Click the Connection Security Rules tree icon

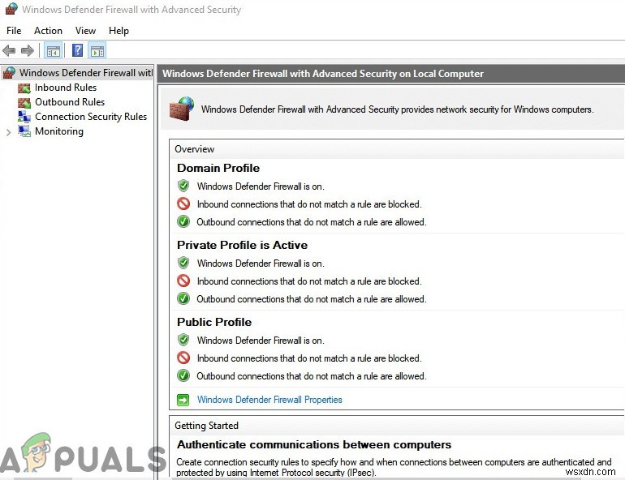pos(24,117)
